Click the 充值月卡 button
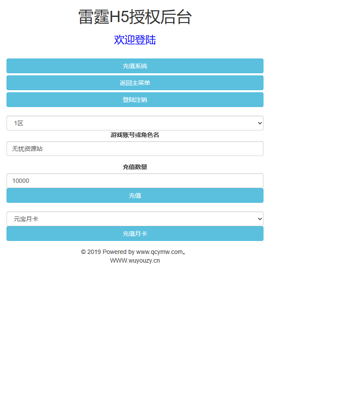The height and width of the screenshot is (416, 349). pyautogui.click(x=135, y=234)
